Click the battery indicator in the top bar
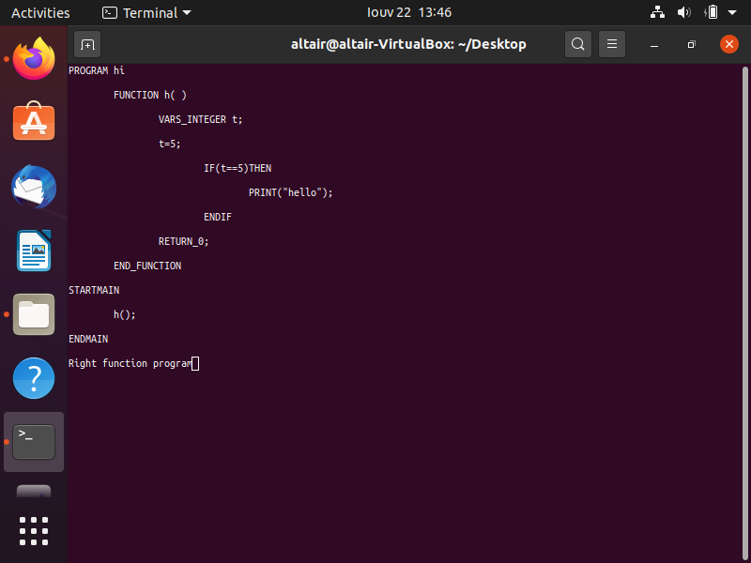Image resolution: width=751 pixels, height=563 pixels. (x=712, y=12)
